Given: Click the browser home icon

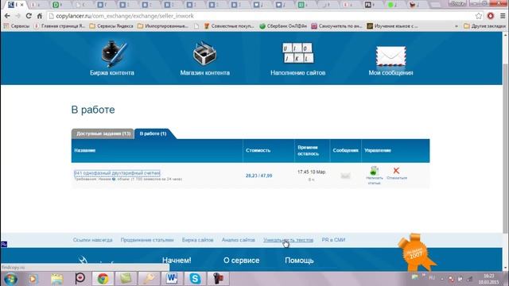Looking at the screenshot, I should click(x=40, y=16).
